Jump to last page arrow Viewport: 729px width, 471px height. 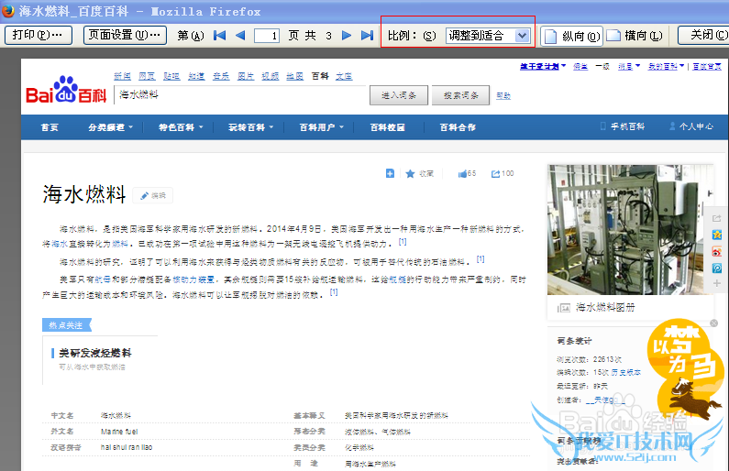click(368, 36)
